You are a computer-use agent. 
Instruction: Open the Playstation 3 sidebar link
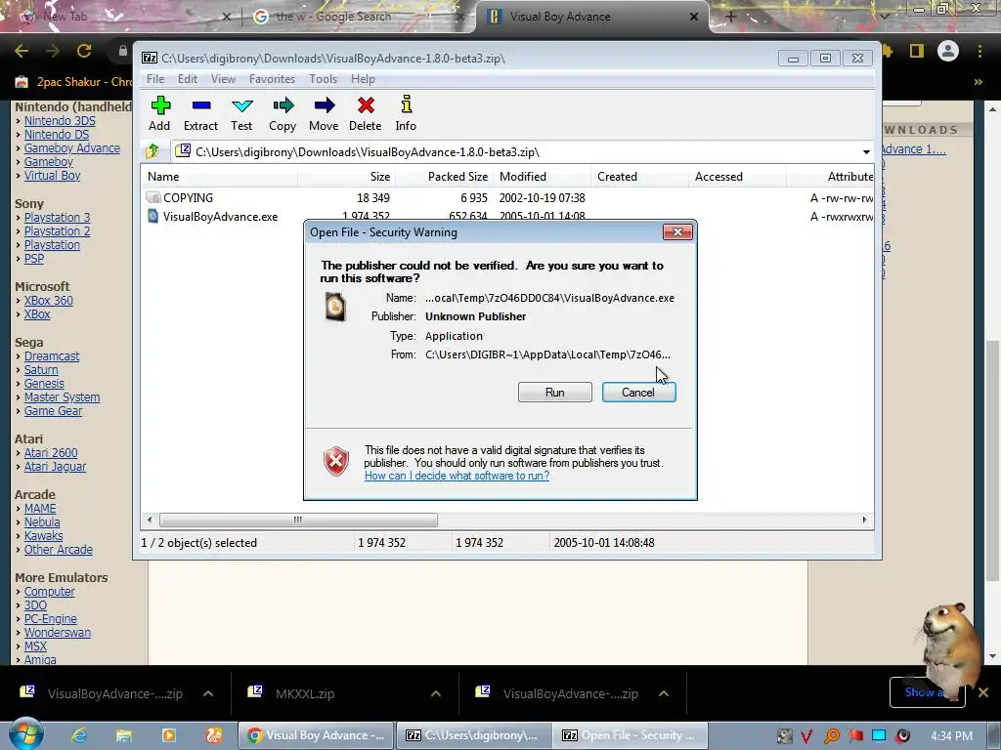tap(57, 218)
